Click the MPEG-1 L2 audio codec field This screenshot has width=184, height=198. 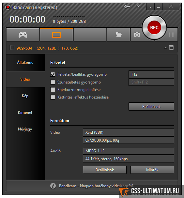(x=129, y=151)
